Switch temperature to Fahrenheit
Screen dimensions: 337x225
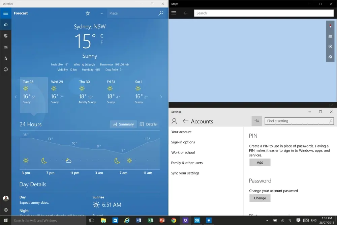[102, 43]
